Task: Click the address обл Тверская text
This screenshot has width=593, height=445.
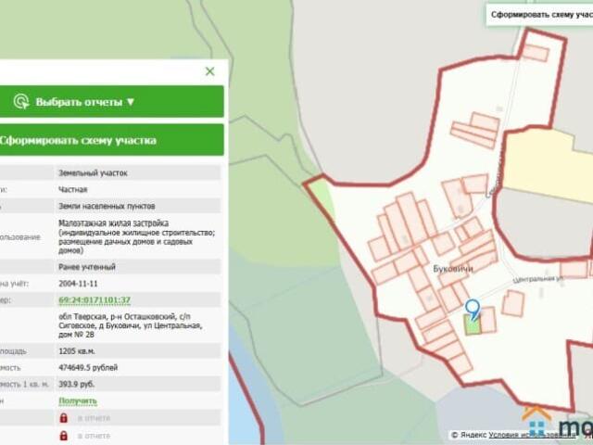Action: pos(131,325)
